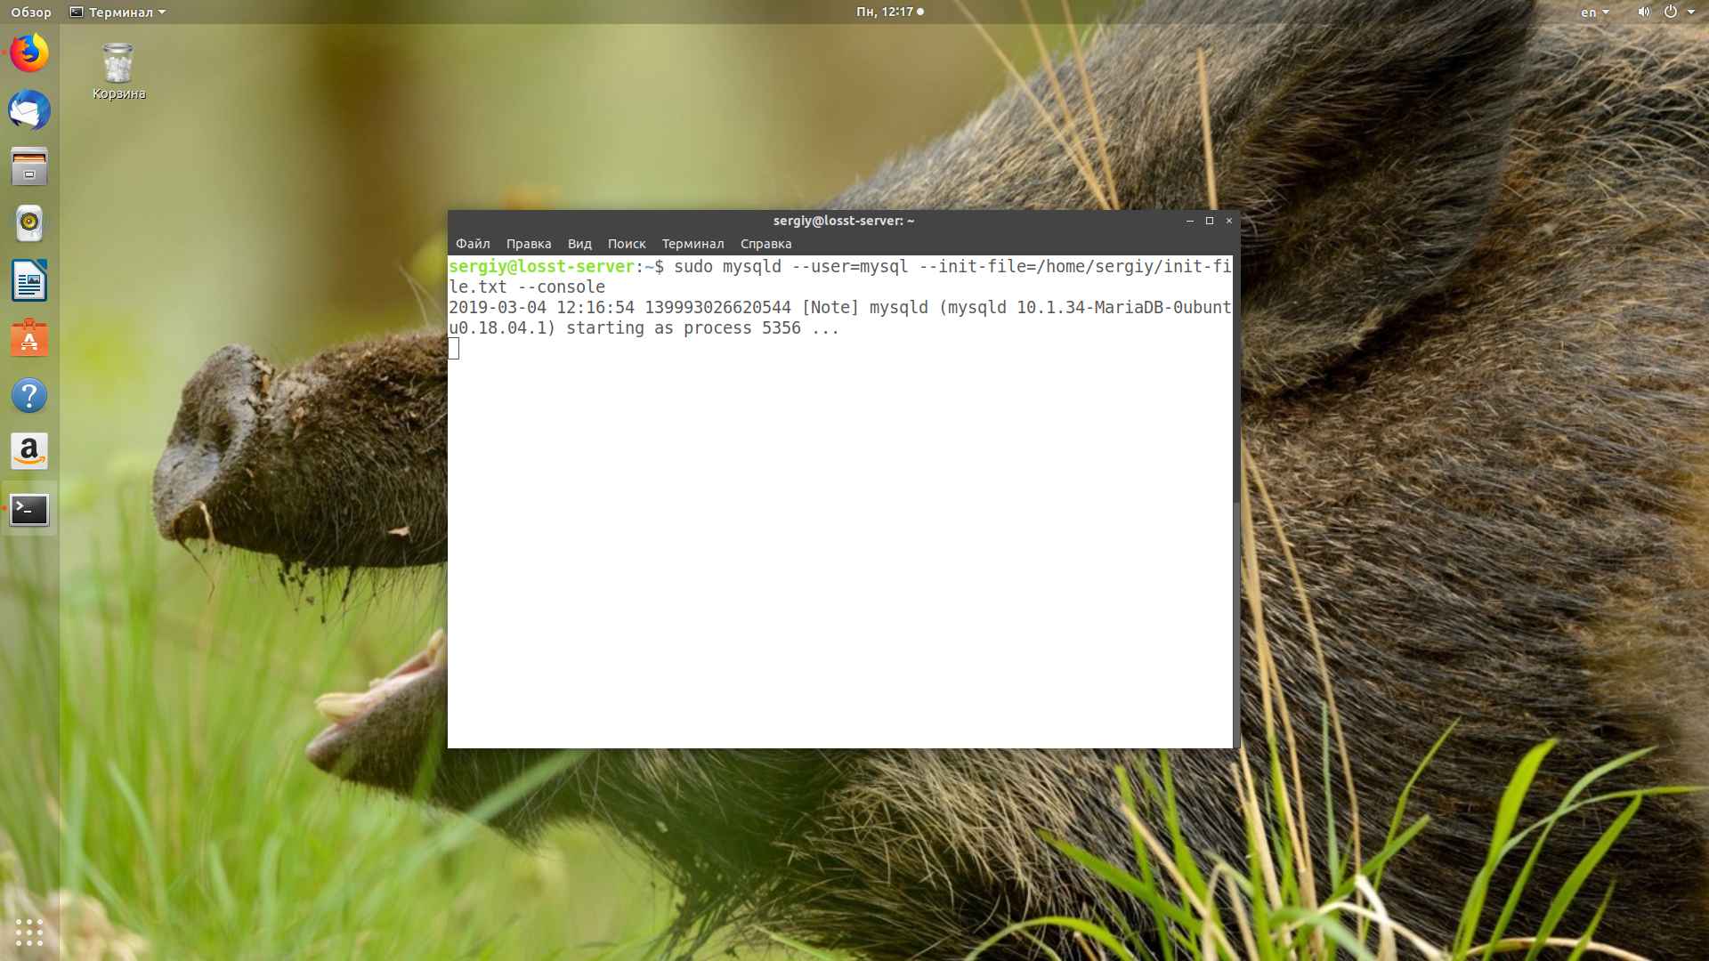This screenshot has height=961, width=1709.
Task: Open the Терминал menu in terminal menubar
Action: pyautogui.click(x=693, y=244)
